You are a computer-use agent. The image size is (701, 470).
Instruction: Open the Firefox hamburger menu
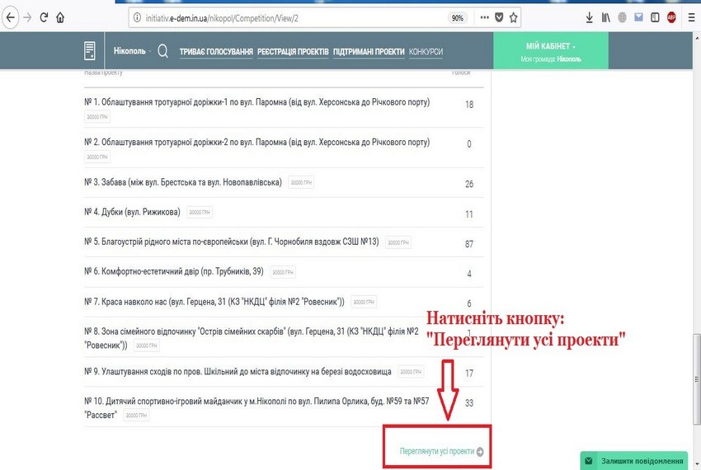coord(691,18)
